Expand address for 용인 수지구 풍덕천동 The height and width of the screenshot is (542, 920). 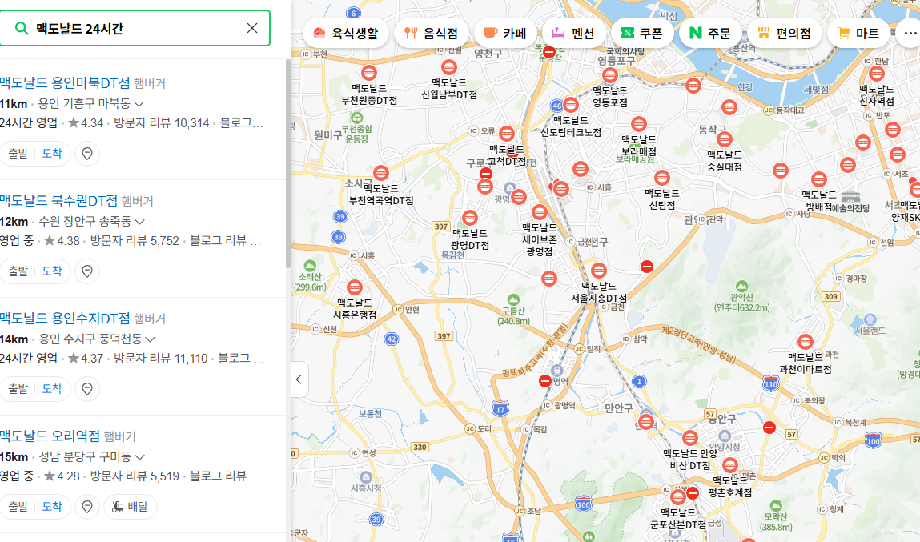point(151,339)
